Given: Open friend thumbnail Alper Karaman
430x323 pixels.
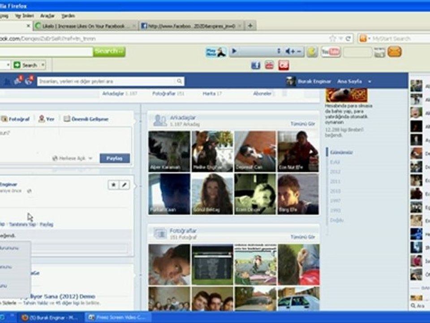Looking at the screenshot, I should 169,151.
